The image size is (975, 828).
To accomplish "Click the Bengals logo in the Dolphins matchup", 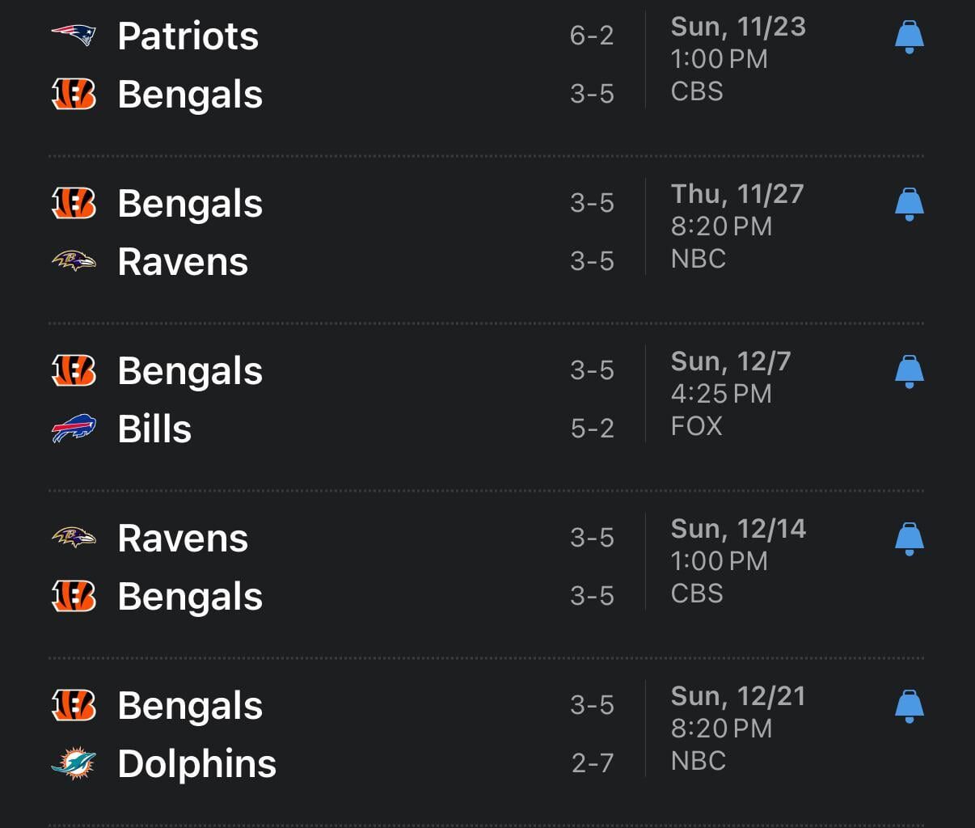I will click(x=74, y=704).
